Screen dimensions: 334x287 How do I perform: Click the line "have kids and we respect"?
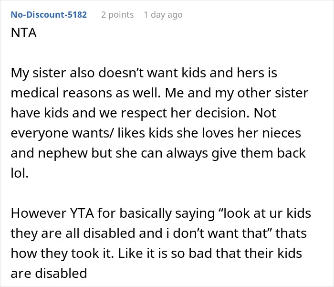[x=143, y=113]
